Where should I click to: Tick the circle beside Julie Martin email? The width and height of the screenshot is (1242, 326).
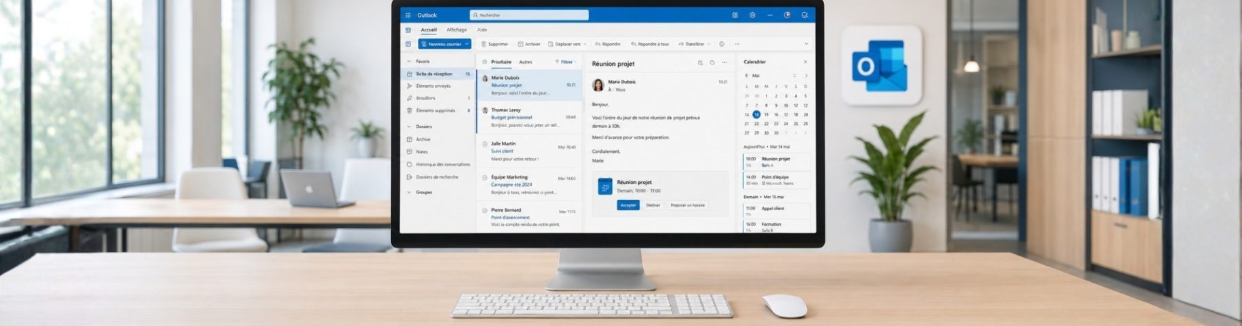[484, 144]
